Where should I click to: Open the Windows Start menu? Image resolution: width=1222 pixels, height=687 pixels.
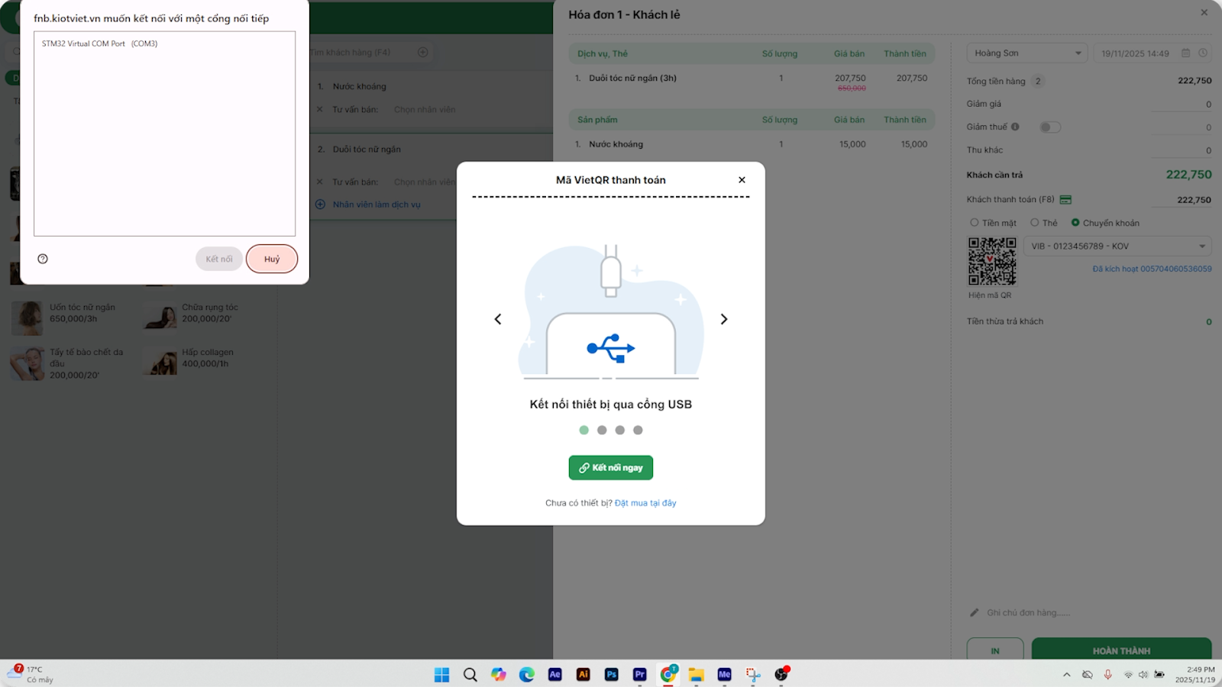pos(441,674)
